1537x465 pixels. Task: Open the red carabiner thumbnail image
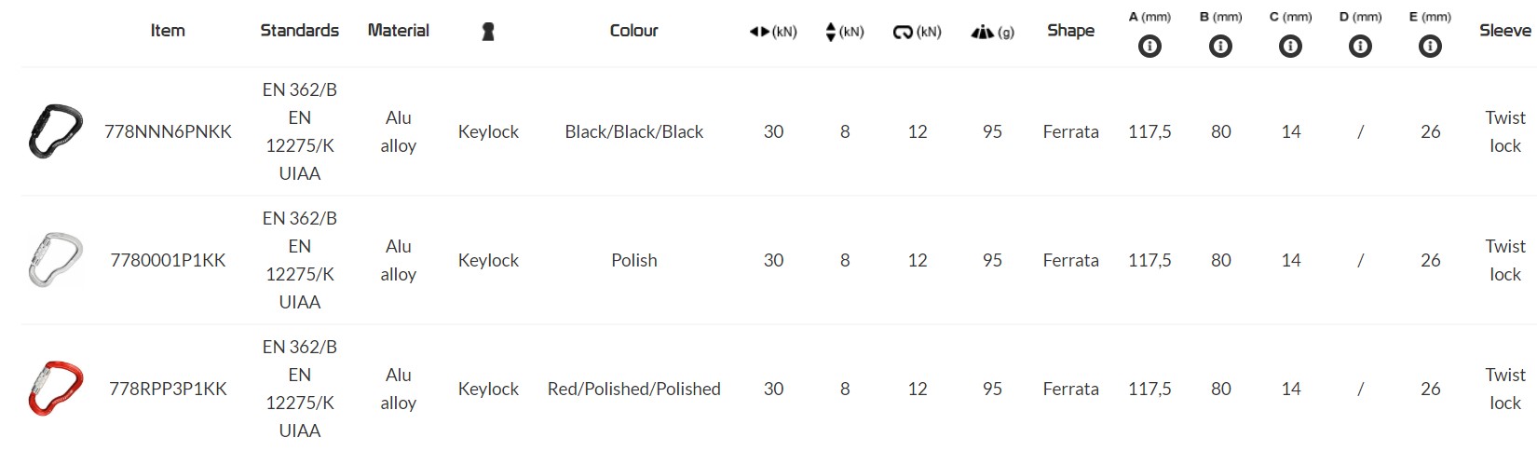point(55,389)
